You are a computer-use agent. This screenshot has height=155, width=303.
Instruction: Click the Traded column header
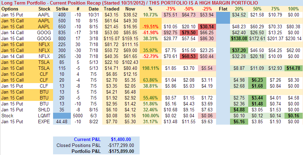(x=111, y=8)
